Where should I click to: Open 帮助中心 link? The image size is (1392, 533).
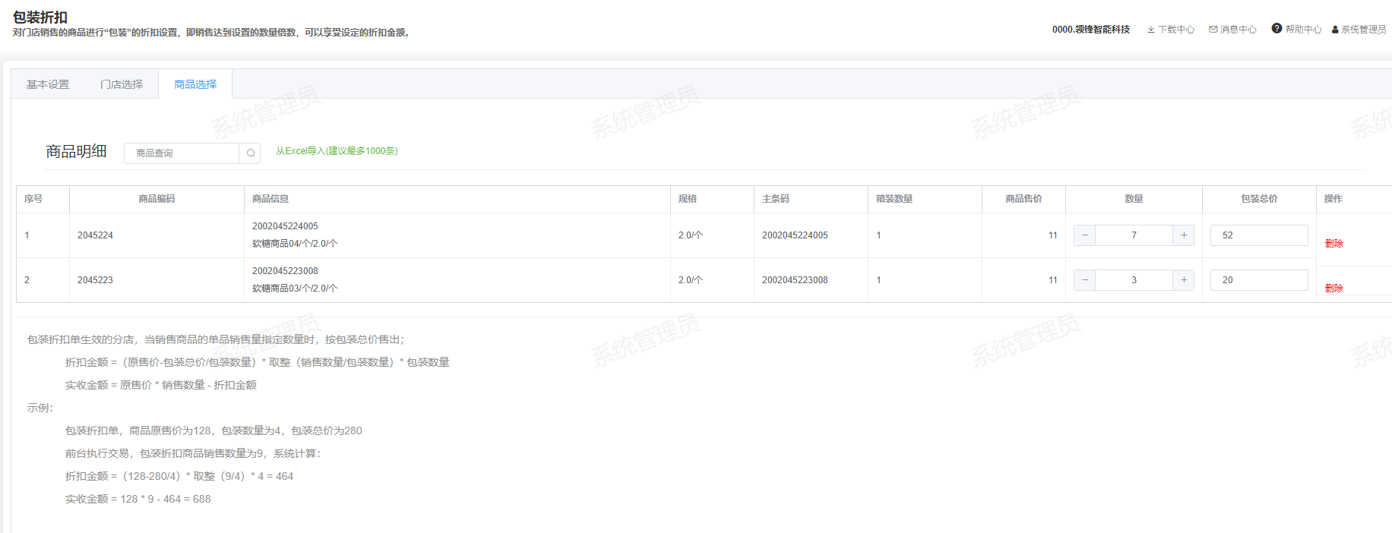coord(1304,30)
